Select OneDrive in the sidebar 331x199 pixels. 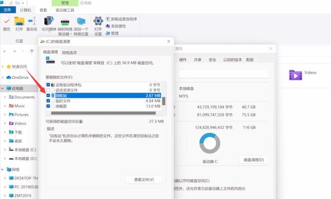(x=17, y=78)
